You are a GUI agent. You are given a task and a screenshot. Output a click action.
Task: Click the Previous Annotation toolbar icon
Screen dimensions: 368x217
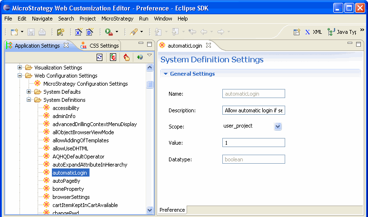coord(175,32)
